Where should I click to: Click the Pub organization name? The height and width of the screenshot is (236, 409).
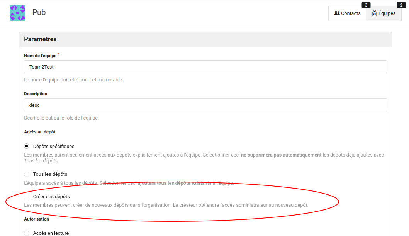[39, 12]
